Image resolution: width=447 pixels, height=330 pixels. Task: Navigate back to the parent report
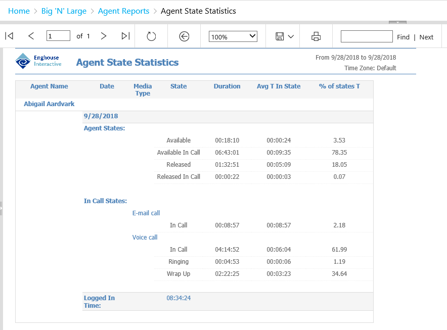click(x=184, y=36)
